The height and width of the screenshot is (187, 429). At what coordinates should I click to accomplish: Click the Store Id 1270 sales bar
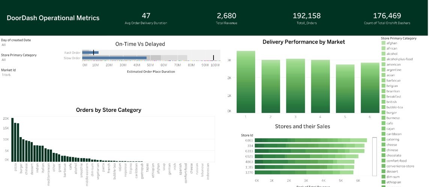click(304, 172)
